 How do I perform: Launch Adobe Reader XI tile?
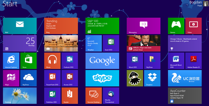[x=193, y=61]
